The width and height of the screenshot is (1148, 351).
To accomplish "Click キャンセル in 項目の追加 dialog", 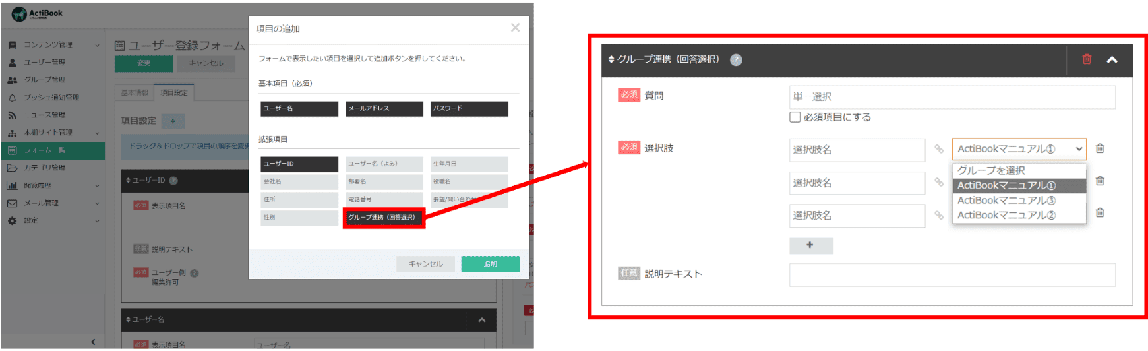I will 425,264.
